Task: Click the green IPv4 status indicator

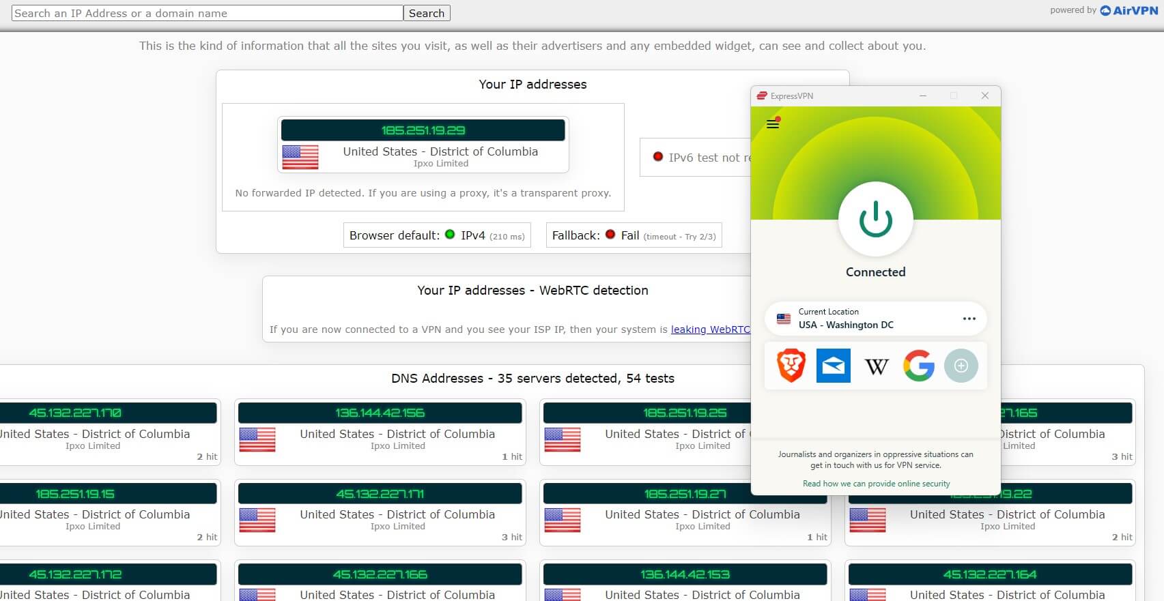Action: [450, 234]
